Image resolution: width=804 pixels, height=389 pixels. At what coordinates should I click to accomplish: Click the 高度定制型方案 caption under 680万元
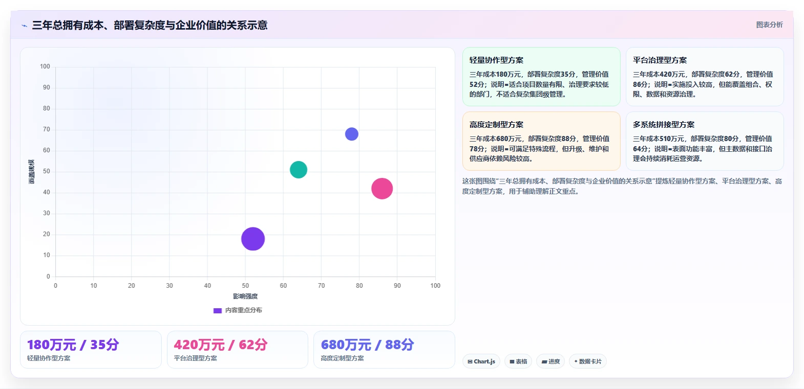coord(342,358)
